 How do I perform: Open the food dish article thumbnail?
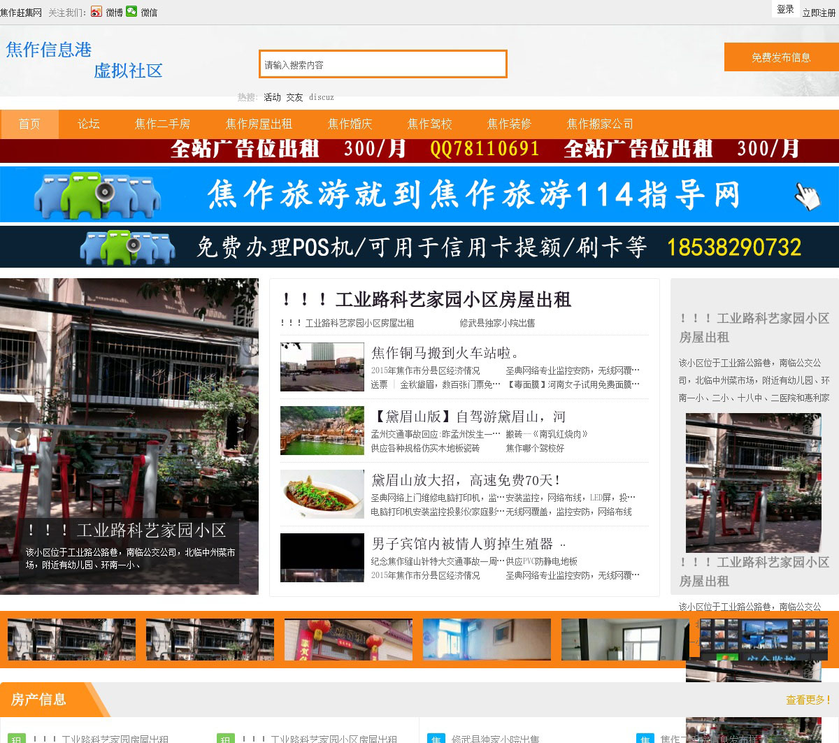(322, 493)
